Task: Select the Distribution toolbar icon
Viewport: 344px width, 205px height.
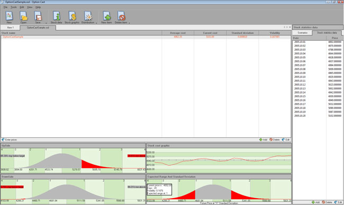Action: click(88, 17)
